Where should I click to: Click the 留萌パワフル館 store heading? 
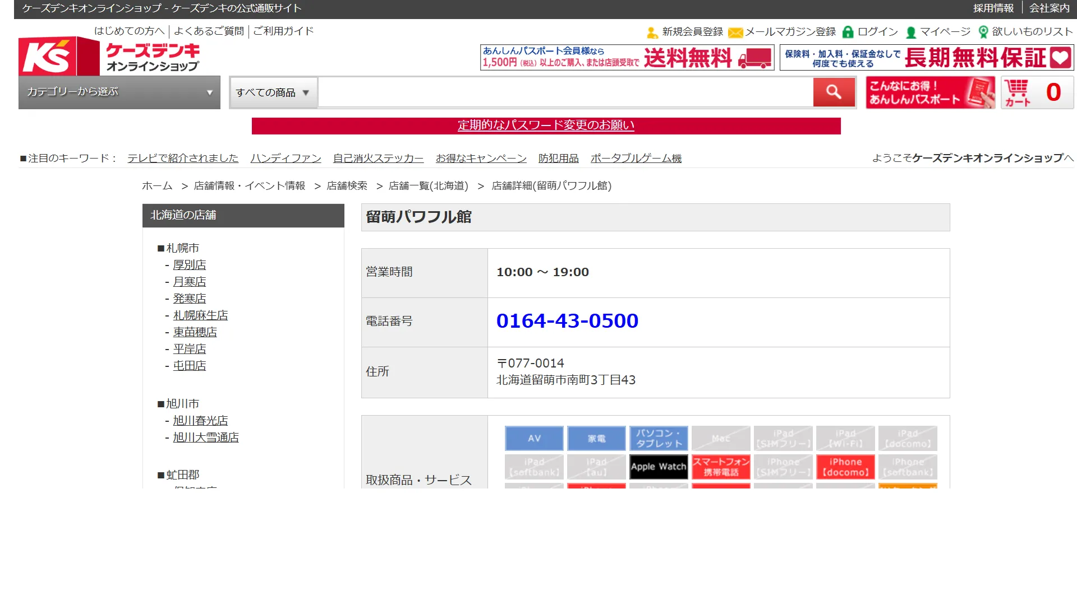[418, 217]
